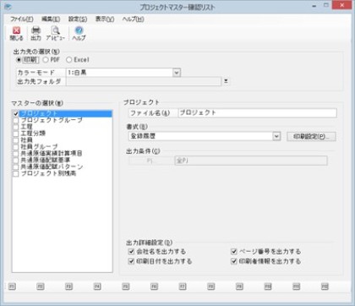Viewport: 355px width, 306px height.
Task: Click the F10 function key button
Action: click(268, 287)
